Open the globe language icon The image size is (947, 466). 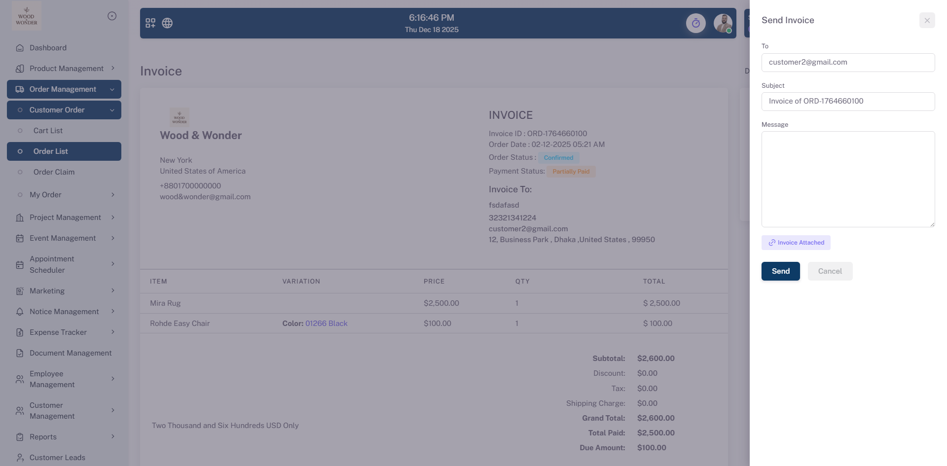pos(167,23)
